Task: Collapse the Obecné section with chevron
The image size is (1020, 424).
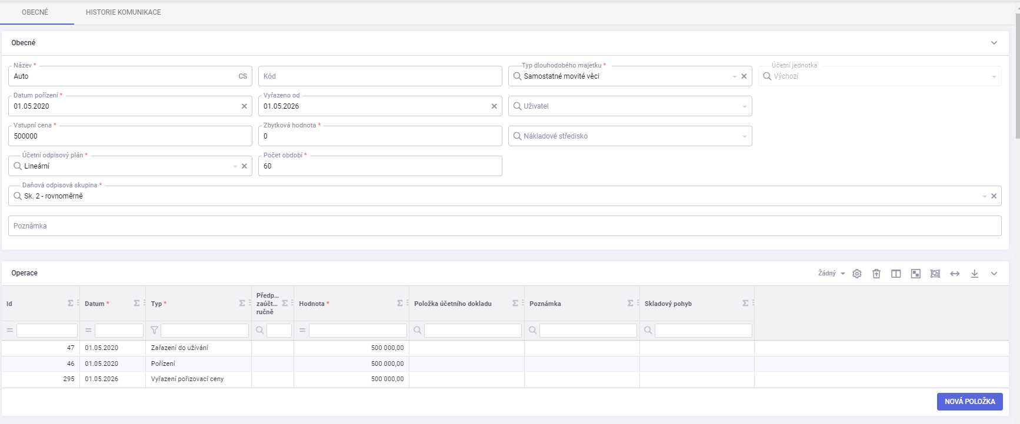Action: tap(994, 43)
